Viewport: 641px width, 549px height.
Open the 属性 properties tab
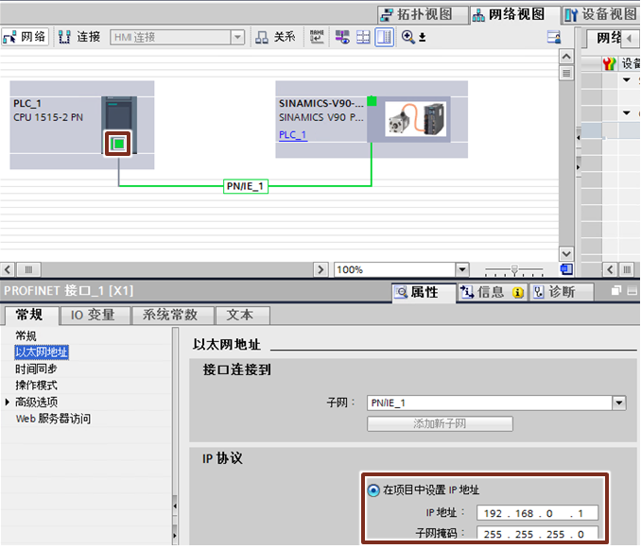coord(424,292)
